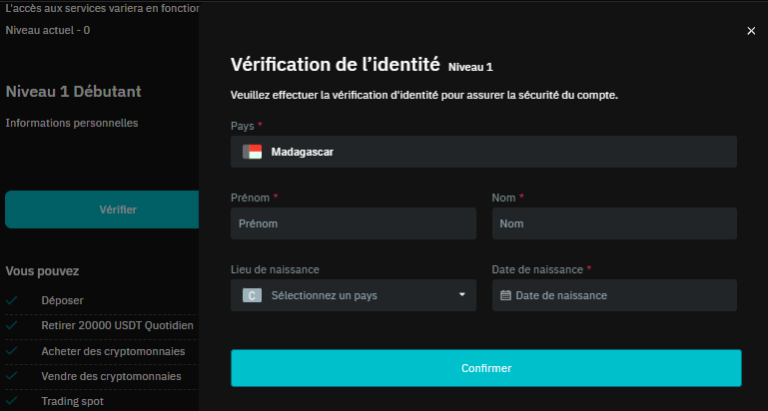Viewport: 768px width, 411px height.
Task: Click checkmark beside Retirer 20000 USDT Quotidien
Action: coord(12,325)
